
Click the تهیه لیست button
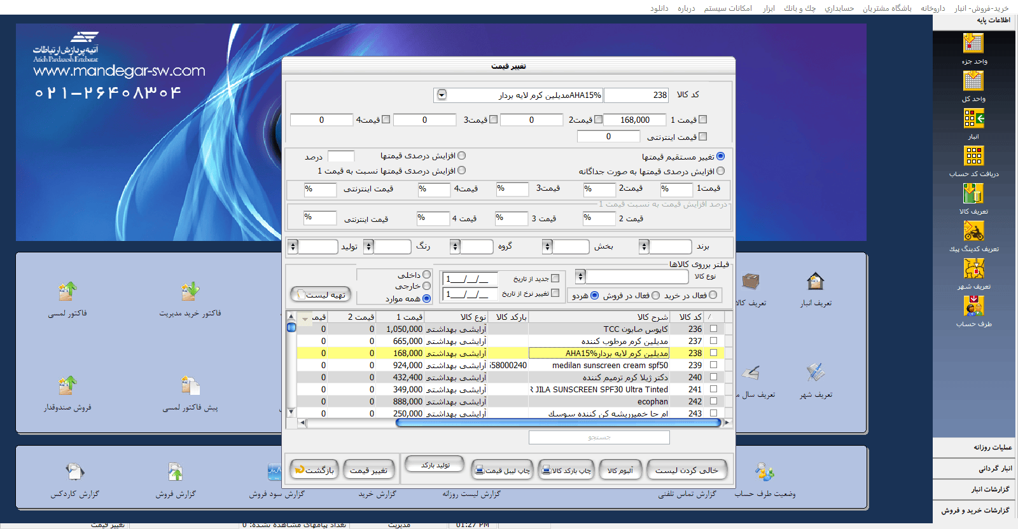[321, 294]
